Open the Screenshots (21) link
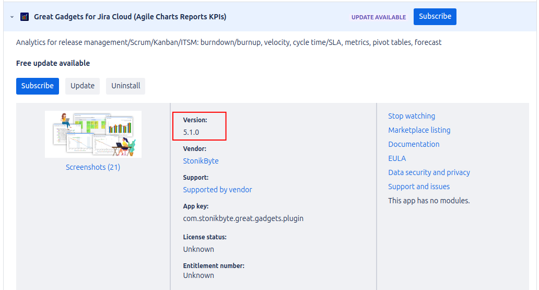Image resolution: width=539 pixels, height=290 pixels. (x=93, y=167)
